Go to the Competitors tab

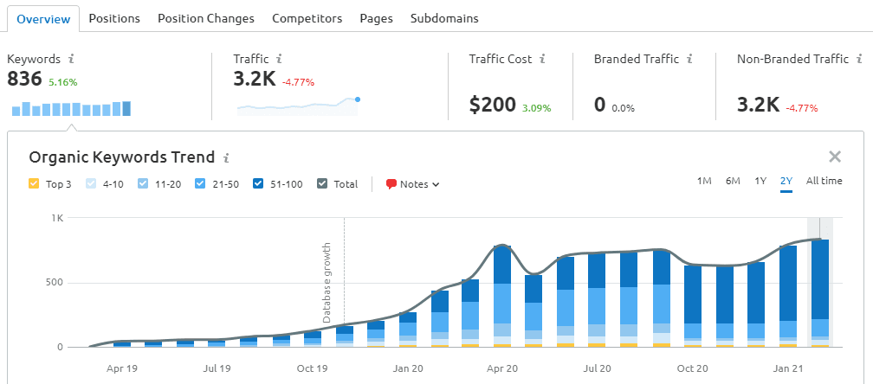click(x=307, y=18)
